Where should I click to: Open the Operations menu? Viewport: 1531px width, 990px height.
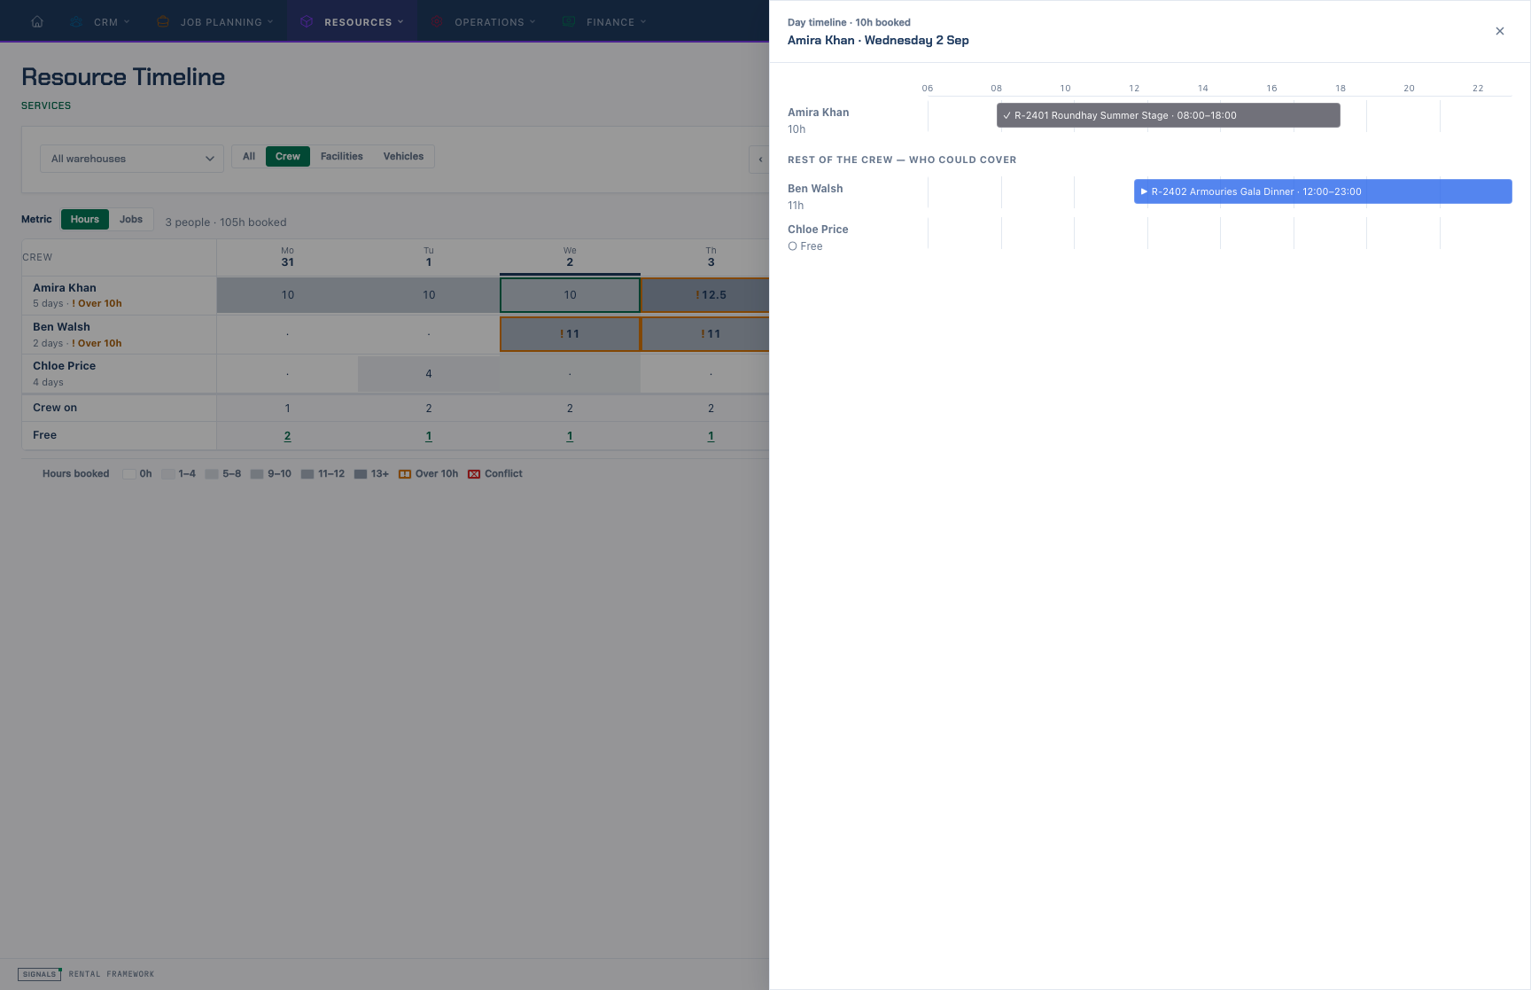(x=484, y=21)
